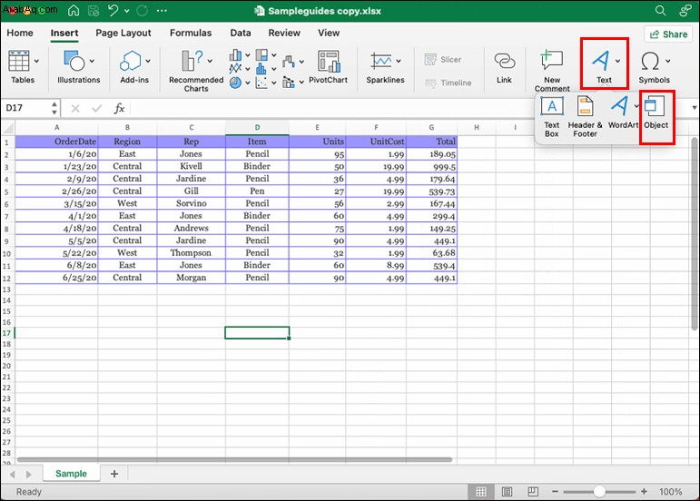Click the vertical scrollbar at the right
The height and width of the screenshot is (501, 700).
point(695,234)
